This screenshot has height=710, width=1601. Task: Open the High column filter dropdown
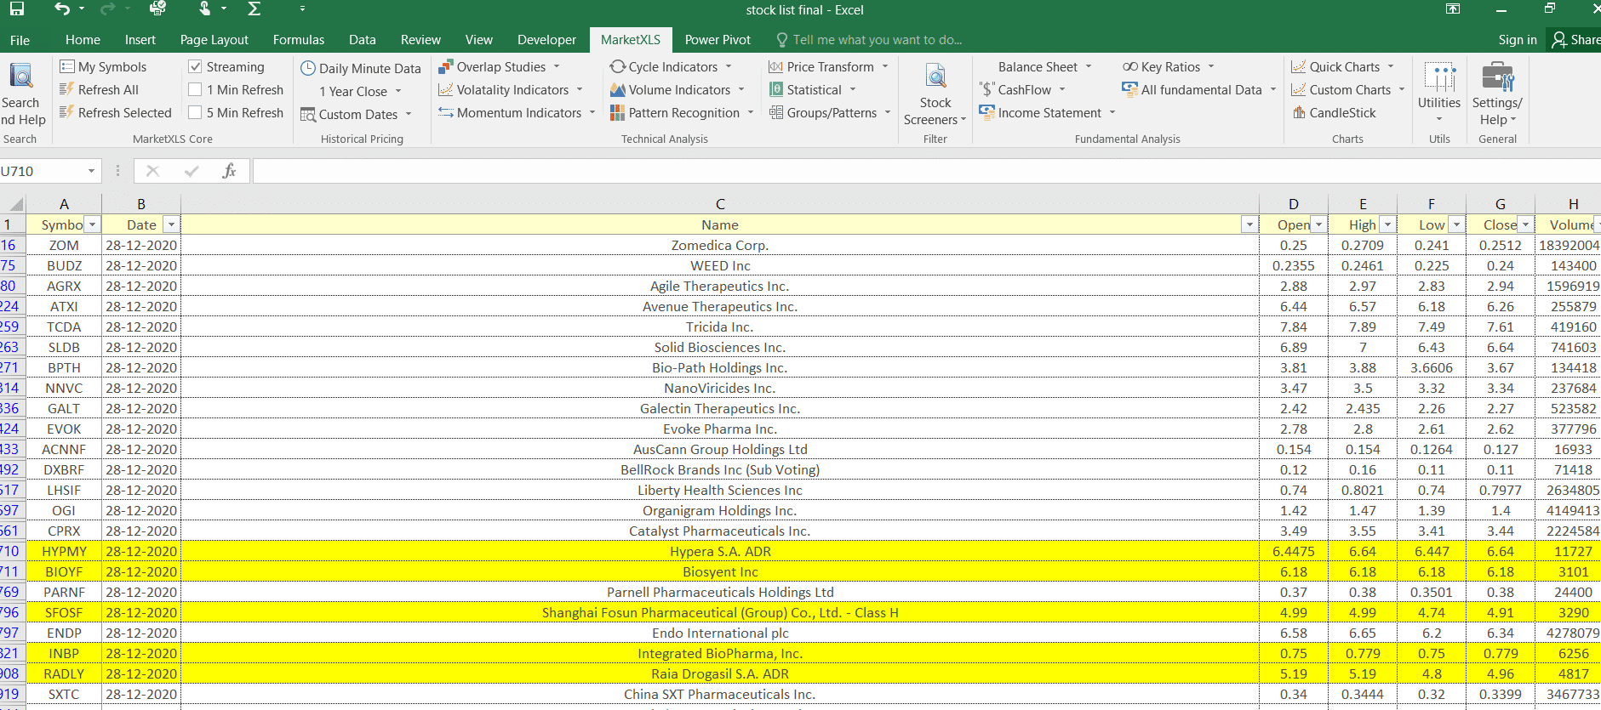[1387, 224]
